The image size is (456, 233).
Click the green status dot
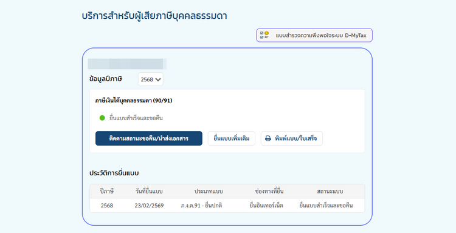click(x=102, y=118)
